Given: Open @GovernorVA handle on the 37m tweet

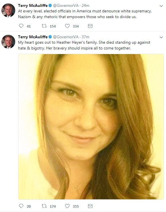Looking at the screenshot, I should coord(66,37).
